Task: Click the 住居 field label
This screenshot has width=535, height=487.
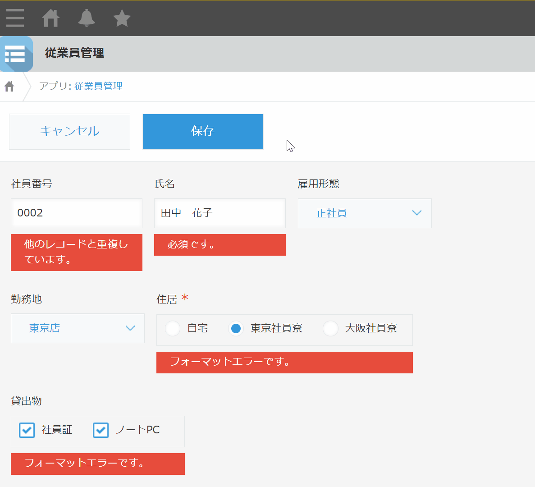Action: coord(167,299)
